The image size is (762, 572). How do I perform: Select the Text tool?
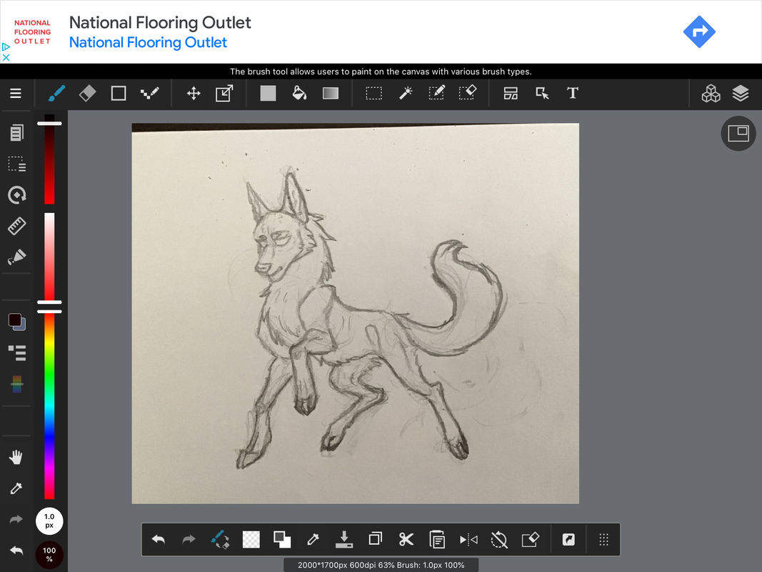tap(573, 94)
